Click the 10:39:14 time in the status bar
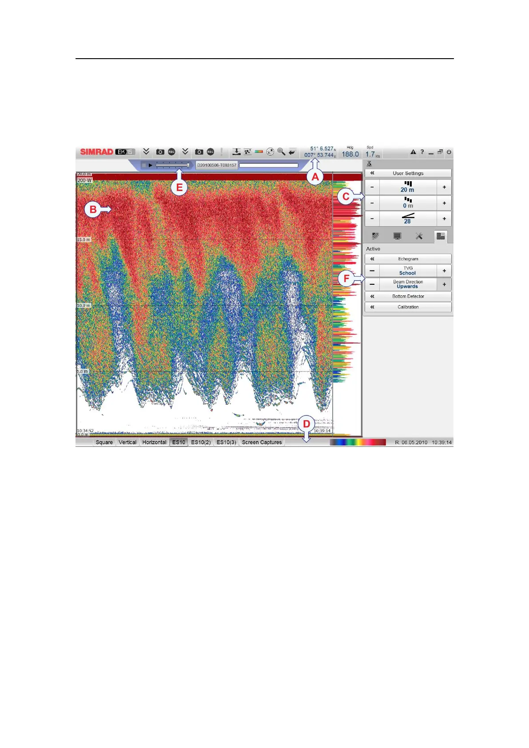The width and height of the screenshot is (529, 748). [442, 442]
